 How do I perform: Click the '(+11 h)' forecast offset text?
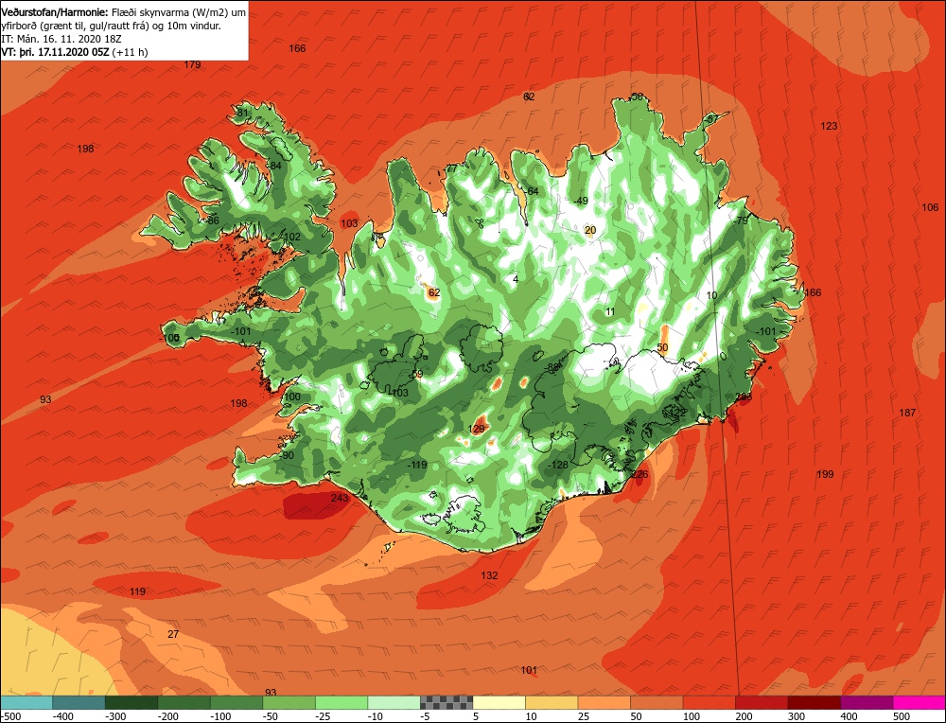(x=130, y=52)
